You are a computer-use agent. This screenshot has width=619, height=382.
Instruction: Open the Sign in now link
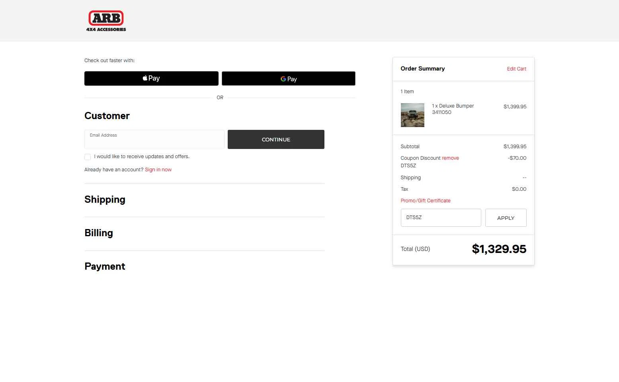click(x=158, y=170)
